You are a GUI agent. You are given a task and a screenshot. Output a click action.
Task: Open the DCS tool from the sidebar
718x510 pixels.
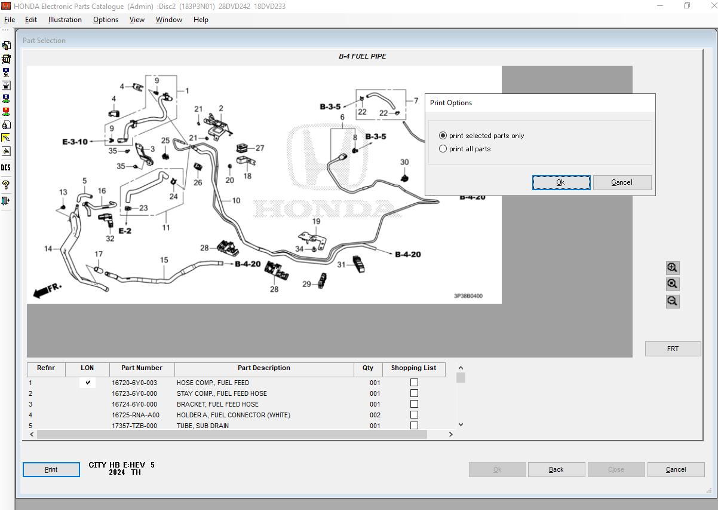pyautogui.click(x=6, y=168)
